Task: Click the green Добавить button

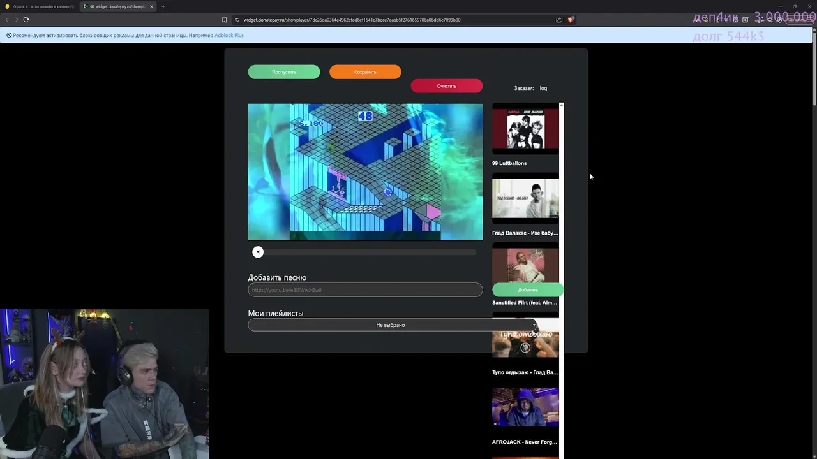Action: [528, 290]
